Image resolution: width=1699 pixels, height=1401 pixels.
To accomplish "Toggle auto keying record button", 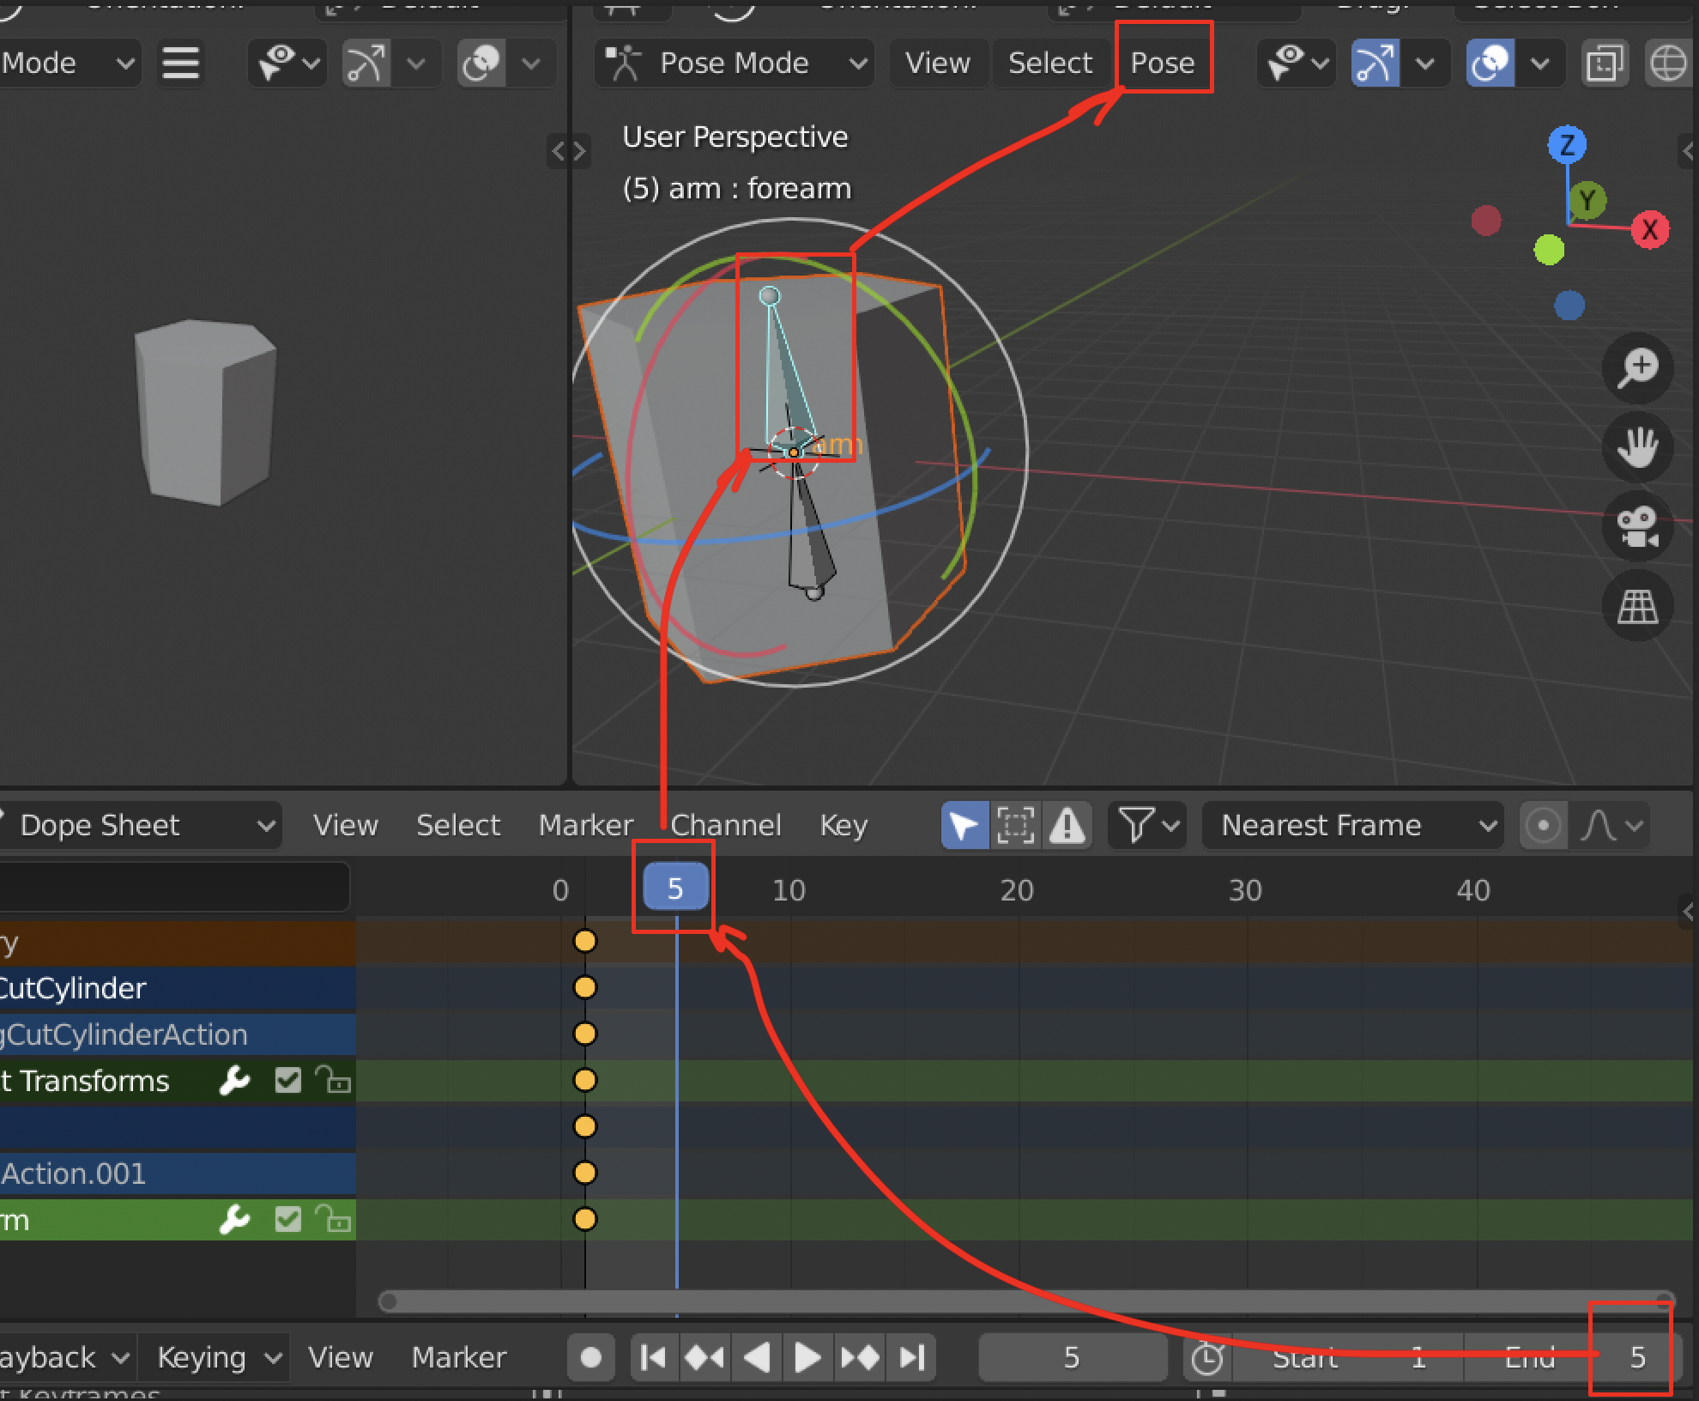I will click(x=590, y=1357).
